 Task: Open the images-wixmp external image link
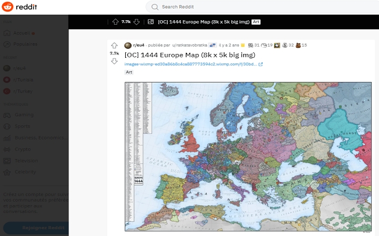[x=191, y=64]
